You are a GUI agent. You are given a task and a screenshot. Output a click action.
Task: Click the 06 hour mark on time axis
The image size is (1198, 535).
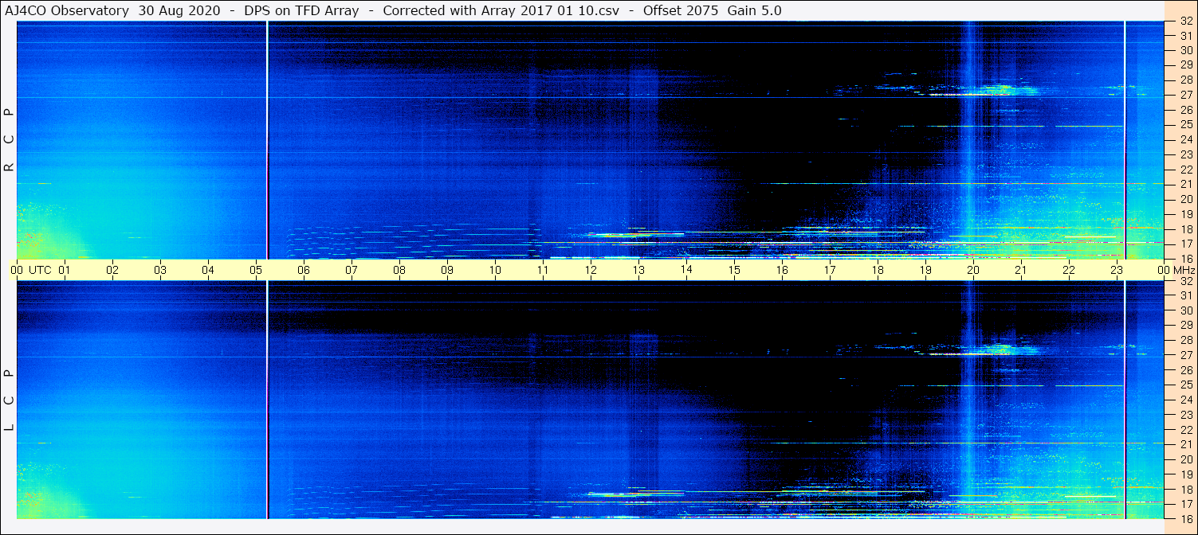coord(304,271)
